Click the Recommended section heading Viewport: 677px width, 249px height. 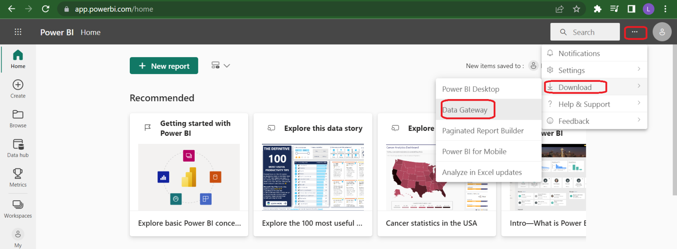coord(162,98)
